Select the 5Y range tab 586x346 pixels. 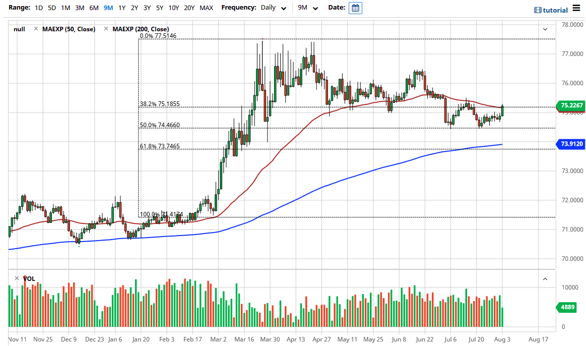click(x=158, y=8)
